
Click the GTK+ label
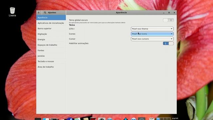pyautogui.click(x=72, y=29)
